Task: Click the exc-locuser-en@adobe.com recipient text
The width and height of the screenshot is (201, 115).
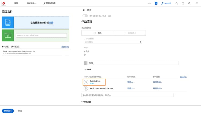Action: pos(102,88)
